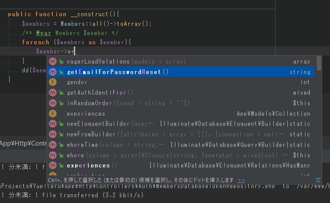The image size is (330, 203).
Task: Click the pi icon in popup footer
Action: tap(318, 180)
